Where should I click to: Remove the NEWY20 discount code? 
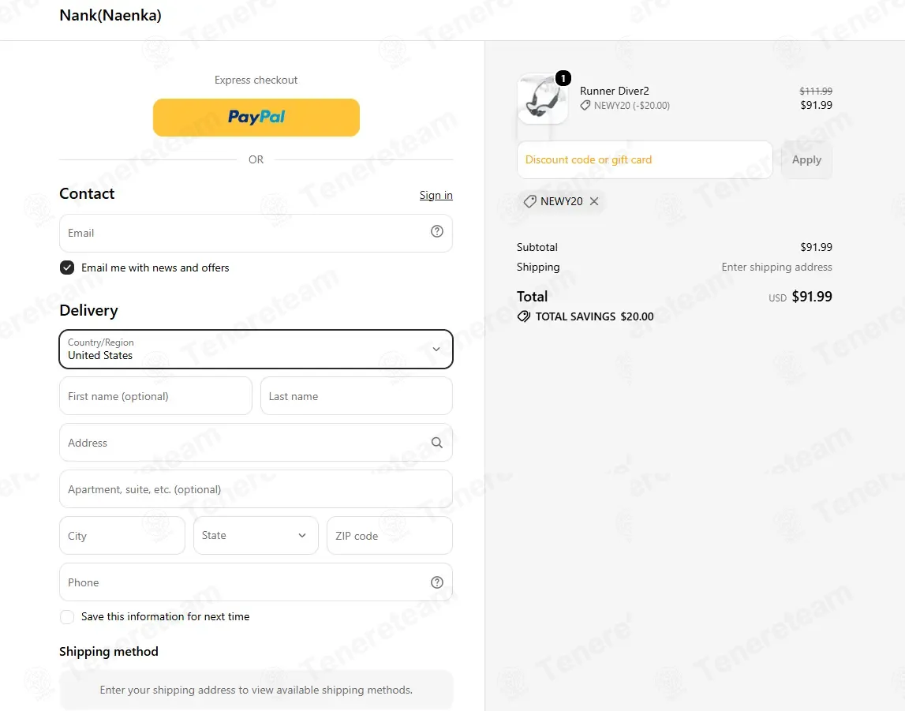tap(594, 201)
